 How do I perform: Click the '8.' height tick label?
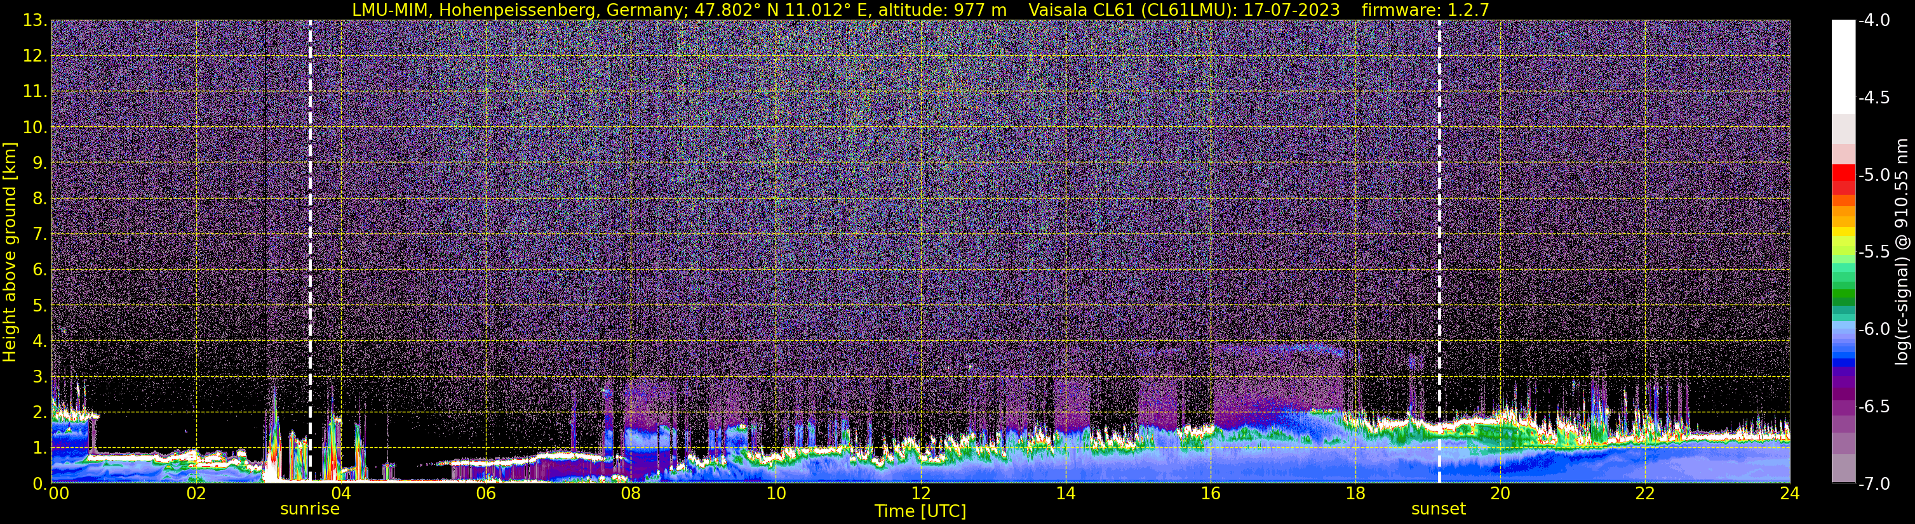pos(40,198)
